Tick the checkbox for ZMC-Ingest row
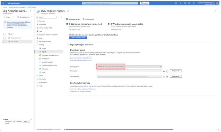 (x=4, y=42)
